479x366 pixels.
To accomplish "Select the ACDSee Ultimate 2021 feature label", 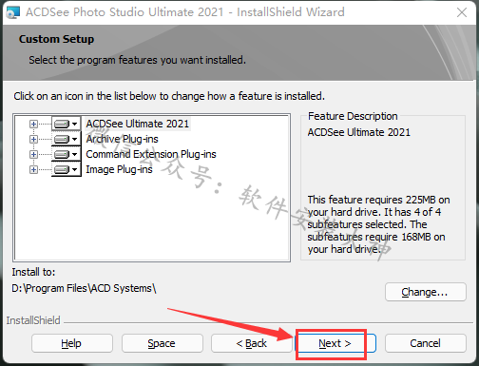I will coord(138,124).
